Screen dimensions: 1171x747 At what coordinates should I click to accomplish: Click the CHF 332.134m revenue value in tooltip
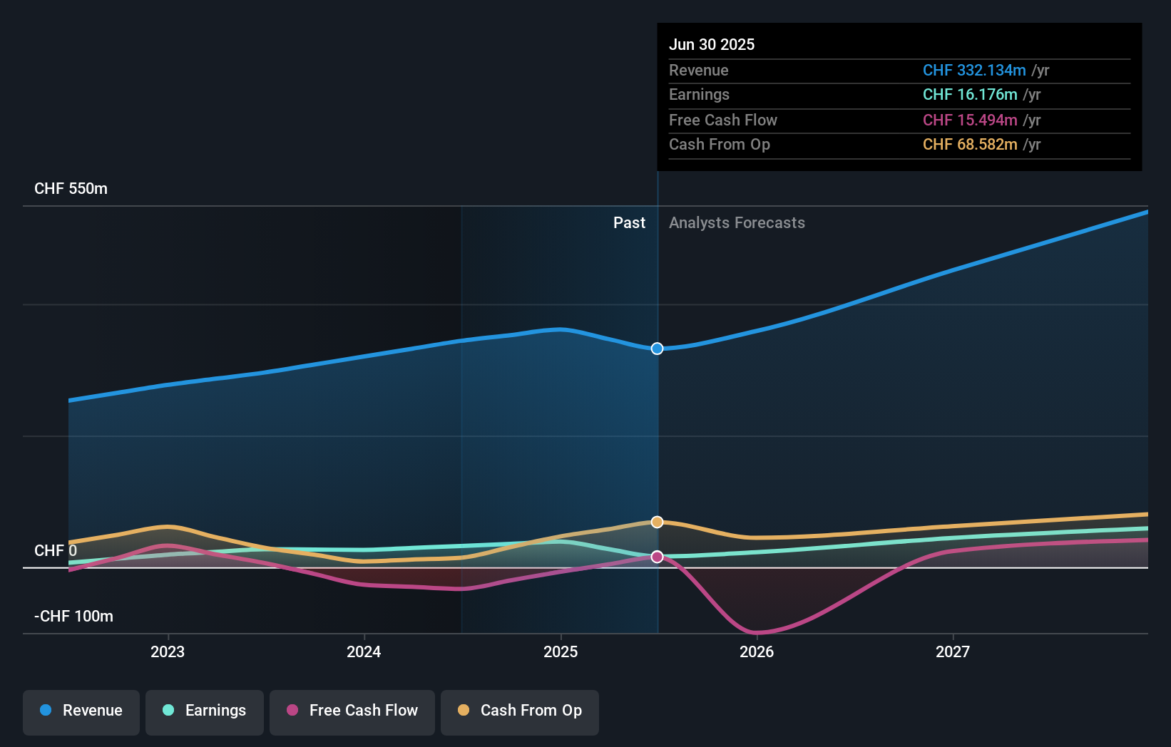coord(973,71)
